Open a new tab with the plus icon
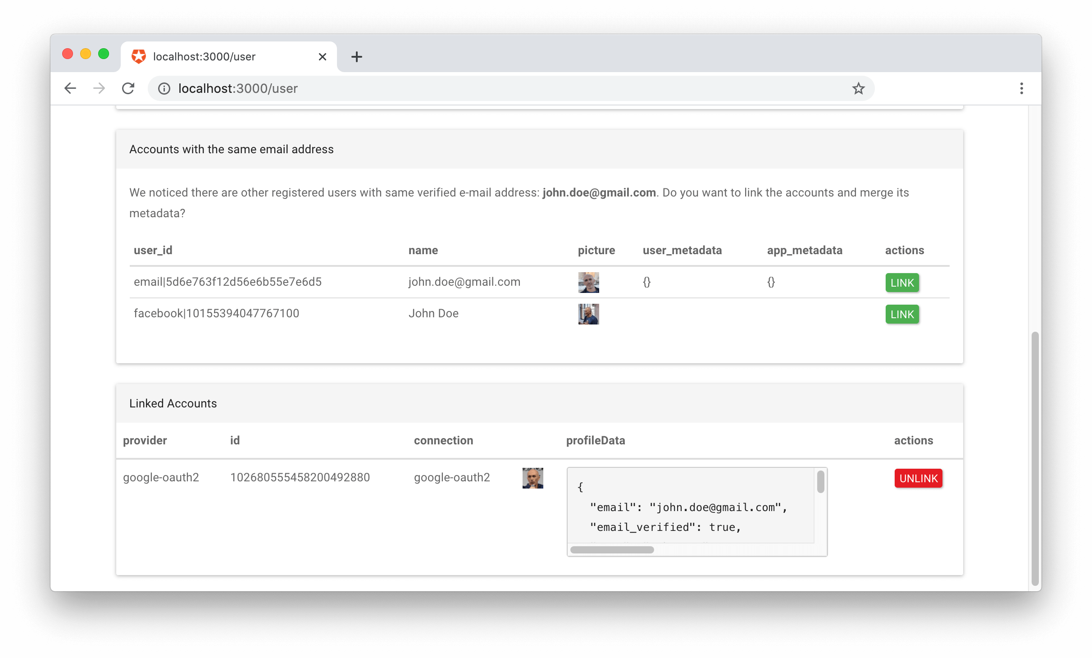This screenshot has width=1092, height=658. coord(356,57)
